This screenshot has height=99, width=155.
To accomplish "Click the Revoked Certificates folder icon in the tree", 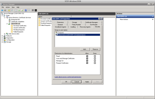I will pyautogui.click(x=12, y=26).
